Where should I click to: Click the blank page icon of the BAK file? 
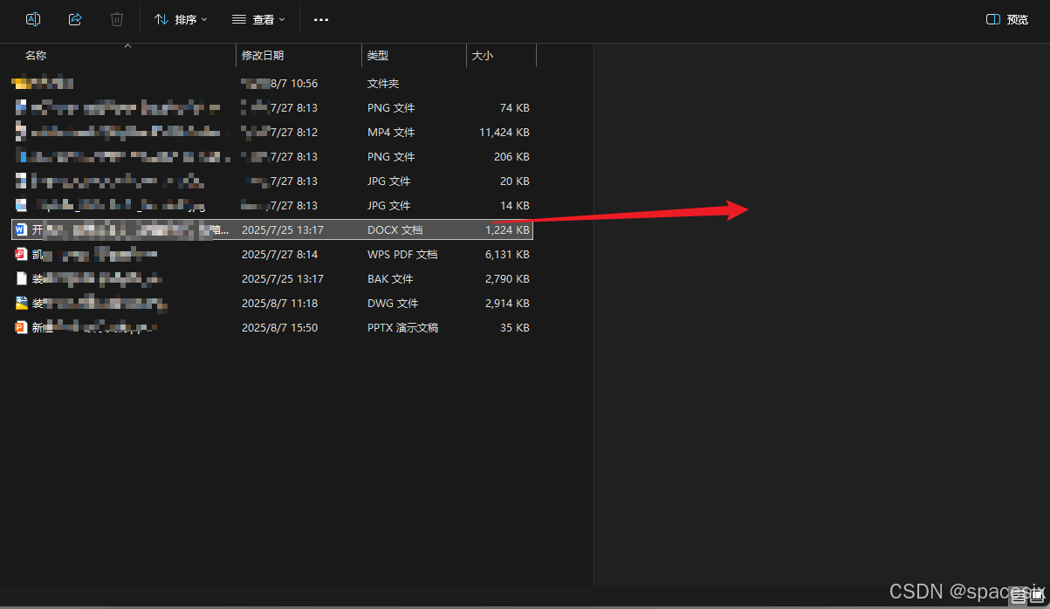tap(21, 279)
